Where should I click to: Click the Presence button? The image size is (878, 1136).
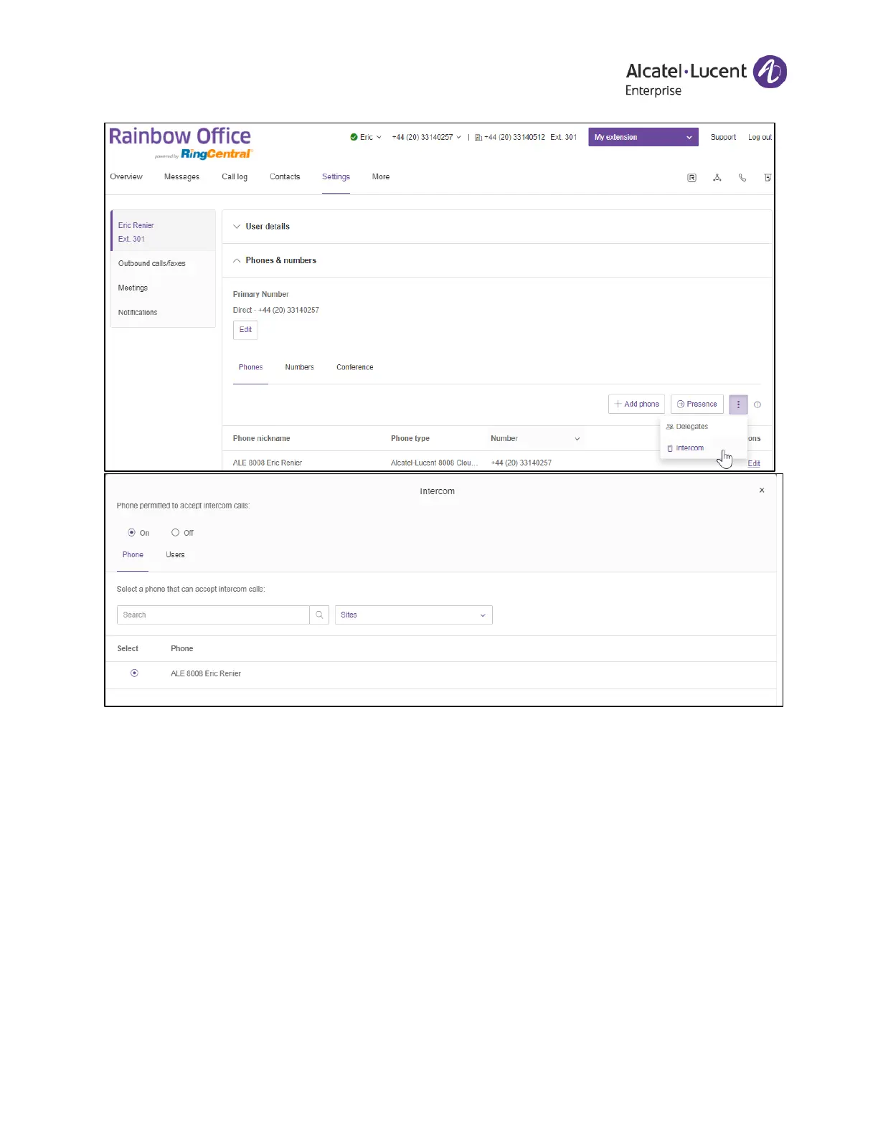point(697,404)
